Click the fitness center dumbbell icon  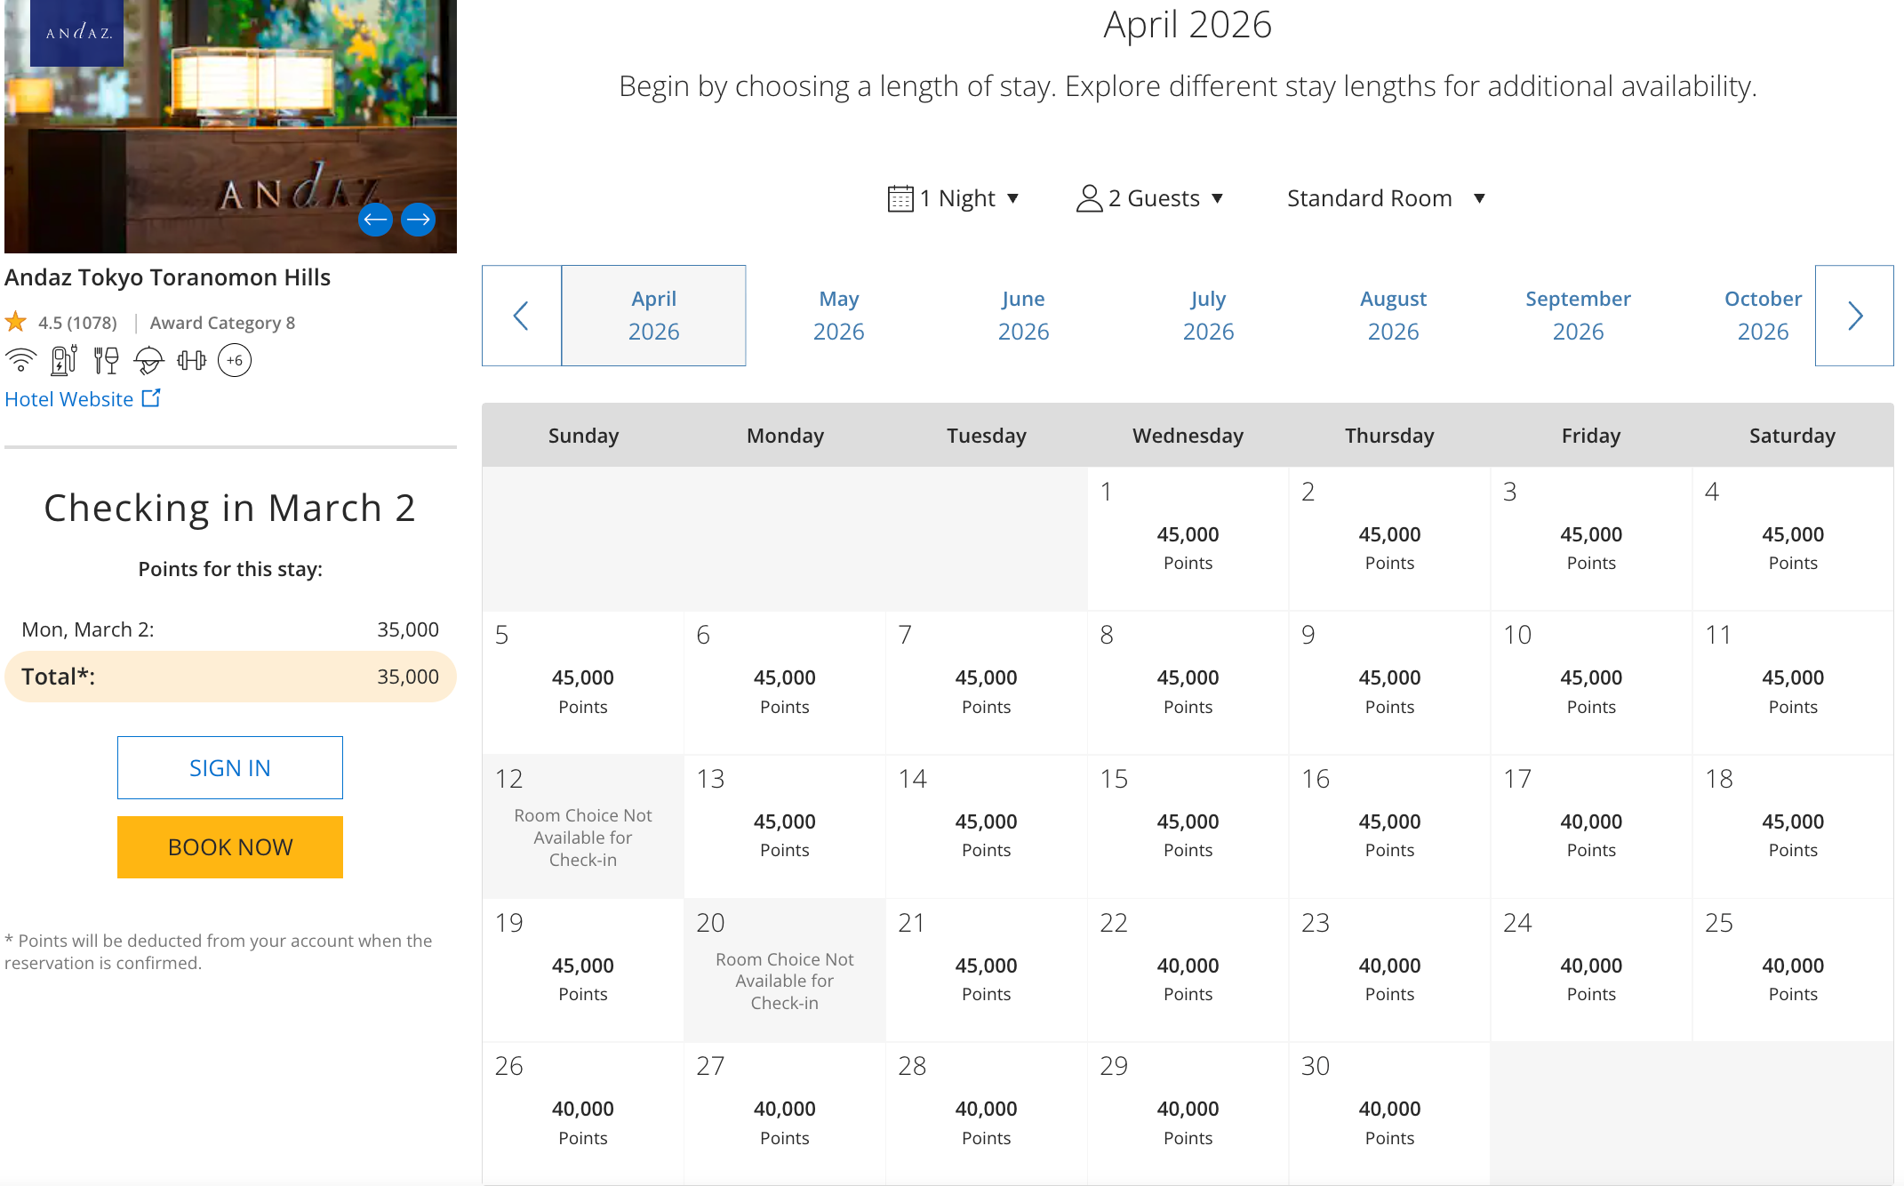191,360
